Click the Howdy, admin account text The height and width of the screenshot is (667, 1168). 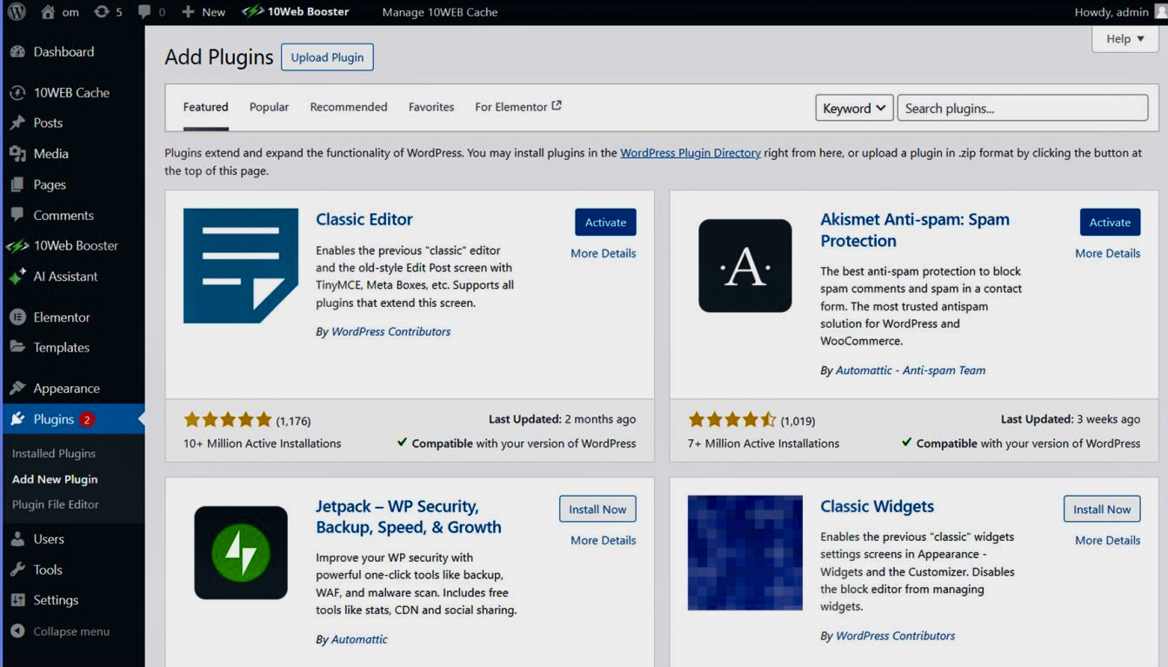point(1111,12)
